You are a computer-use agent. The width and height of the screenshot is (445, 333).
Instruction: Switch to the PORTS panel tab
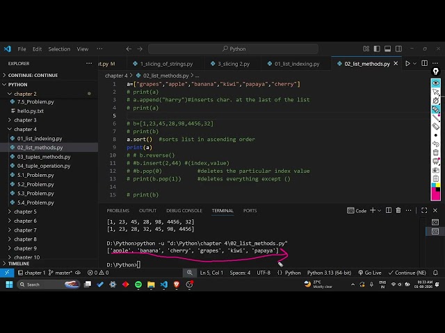point(250,210)
